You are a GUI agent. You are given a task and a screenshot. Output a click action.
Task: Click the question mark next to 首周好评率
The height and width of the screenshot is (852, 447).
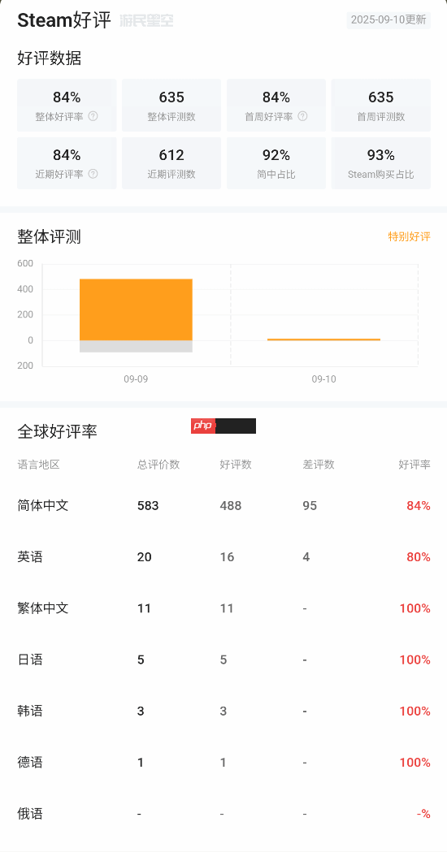pyautogui.click(x=303, y=116)
